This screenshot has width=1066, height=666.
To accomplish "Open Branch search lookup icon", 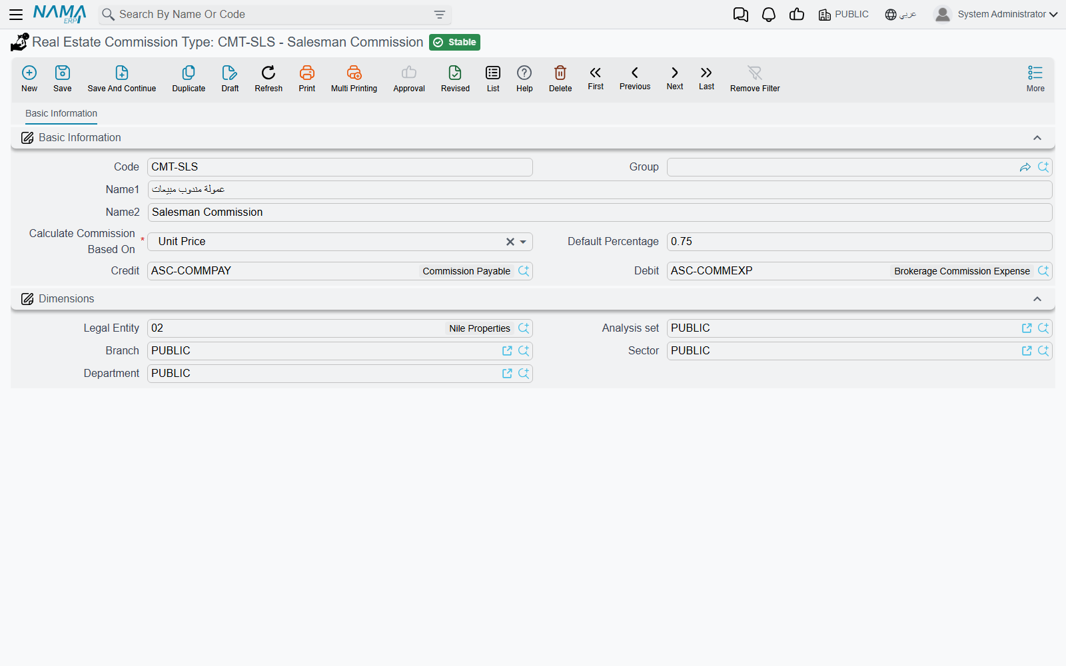I will [524, 351].
